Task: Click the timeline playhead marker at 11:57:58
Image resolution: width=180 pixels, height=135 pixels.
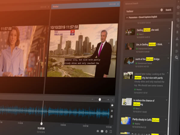Action: [x=41, y=124]
